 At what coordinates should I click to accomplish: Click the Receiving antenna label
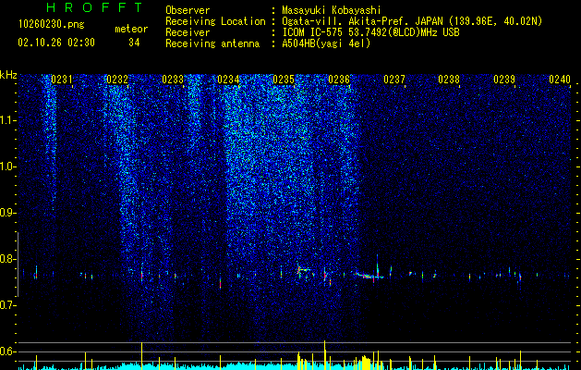click(x=212, y=43)
